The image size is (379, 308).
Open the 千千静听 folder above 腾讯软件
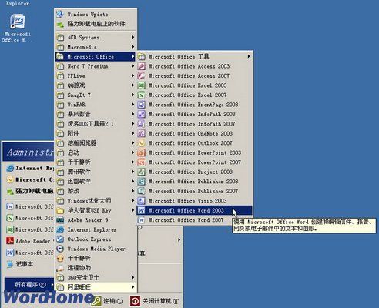96,162
